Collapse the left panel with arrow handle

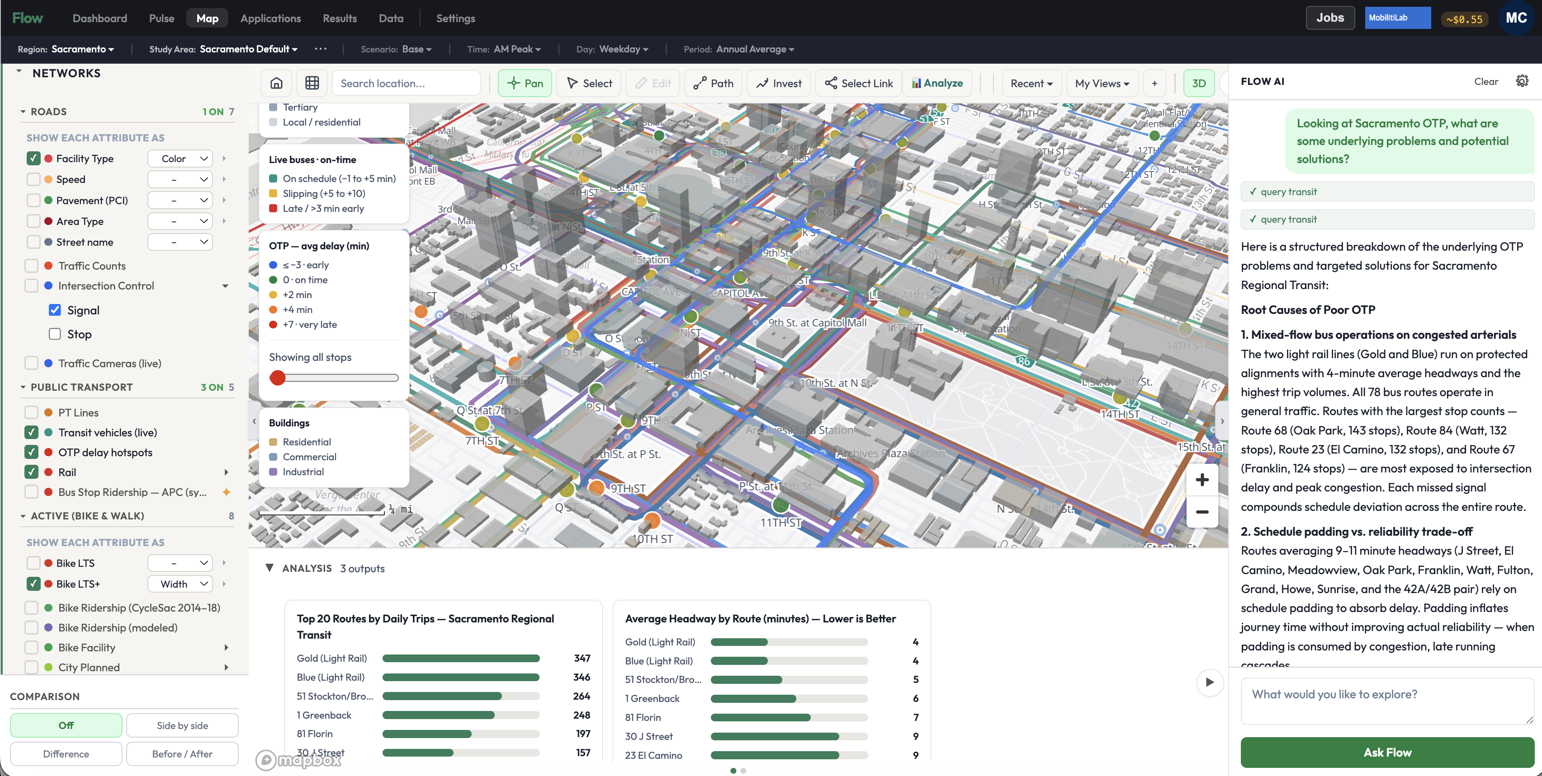254,421
